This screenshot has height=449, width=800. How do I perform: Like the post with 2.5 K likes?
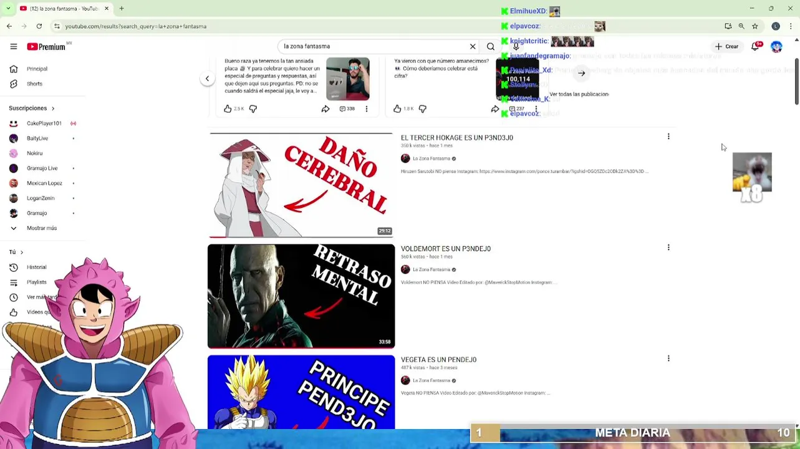tap(228, 109)
